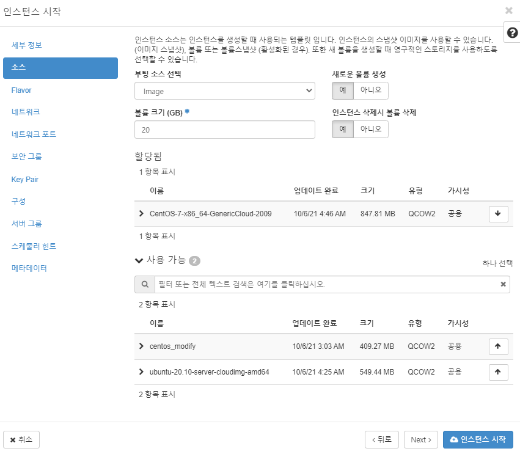Click the 볼륨 크기 (GB) input field

pyautogui.click(x=224, y=130)
